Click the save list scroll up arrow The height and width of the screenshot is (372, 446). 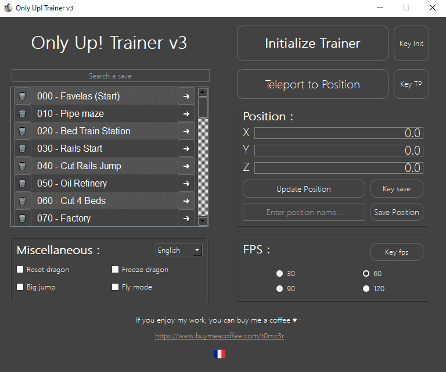coord(203,92)
